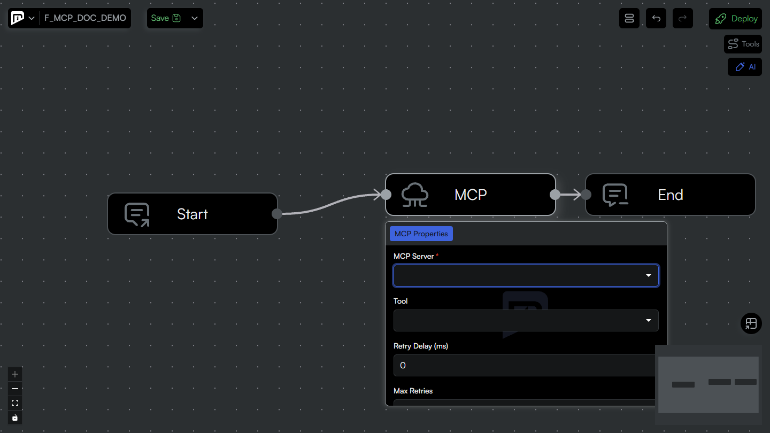Screen dimensions: 770x433
Task: Fit the flow to view
Action: 15,403
